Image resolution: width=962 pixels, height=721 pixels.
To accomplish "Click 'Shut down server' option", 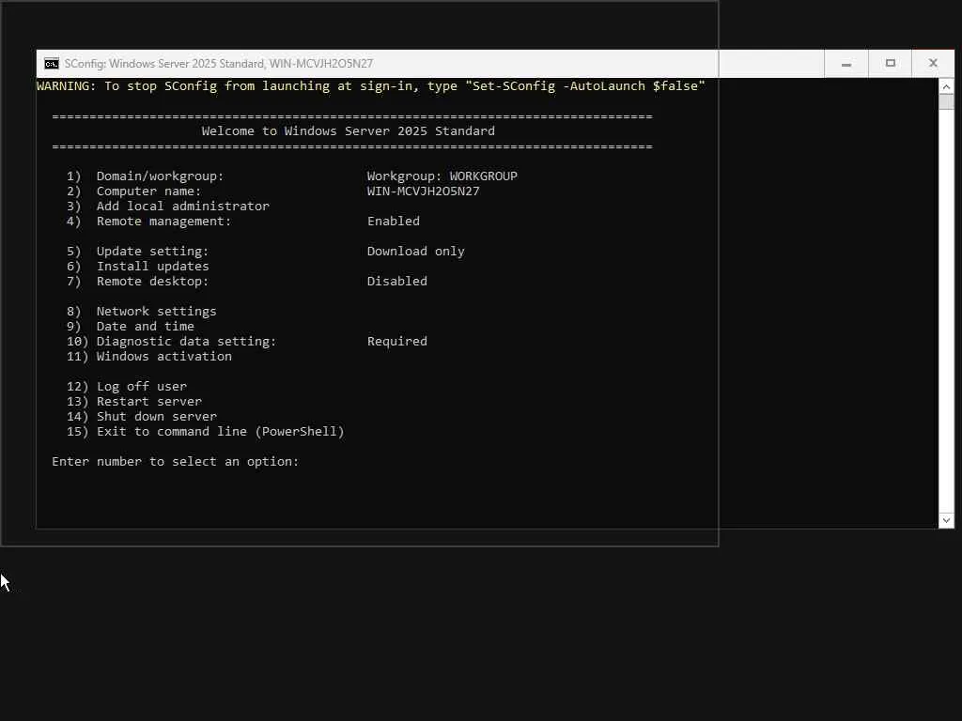I will click(142, 417).
